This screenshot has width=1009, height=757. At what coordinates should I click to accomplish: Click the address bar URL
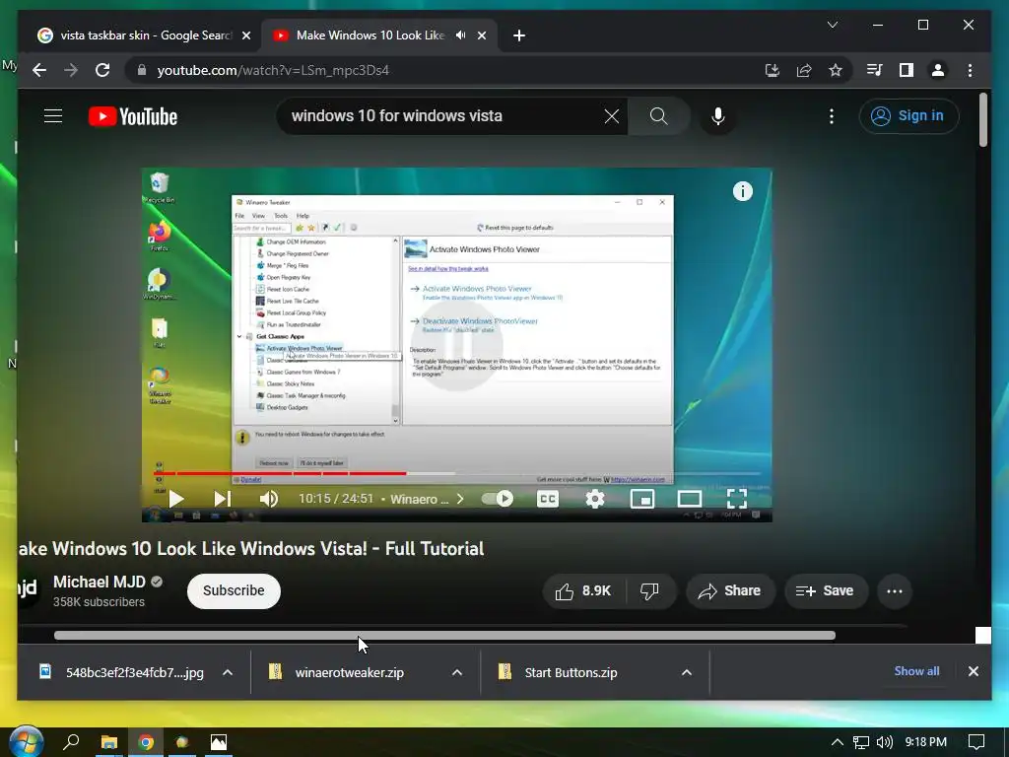(273, 70)
